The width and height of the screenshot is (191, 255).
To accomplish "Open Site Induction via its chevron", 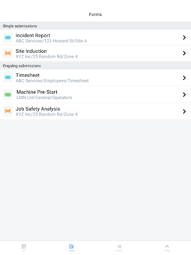I will coord(184,53).
